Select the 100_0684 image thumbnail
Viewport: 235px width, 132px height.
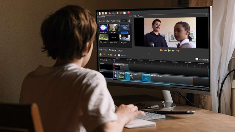[x=125, y=38]
